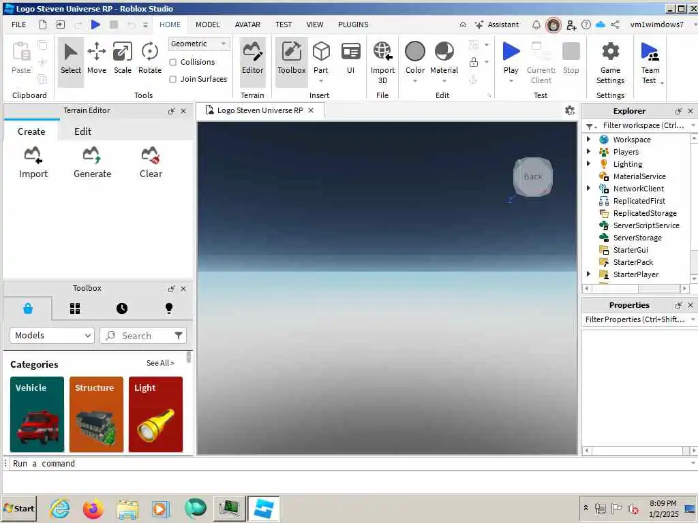The width and height of the screenshot is (698, 523).
Task: Switch to the AVATAR ribbon tab
Action: [247, 25]
